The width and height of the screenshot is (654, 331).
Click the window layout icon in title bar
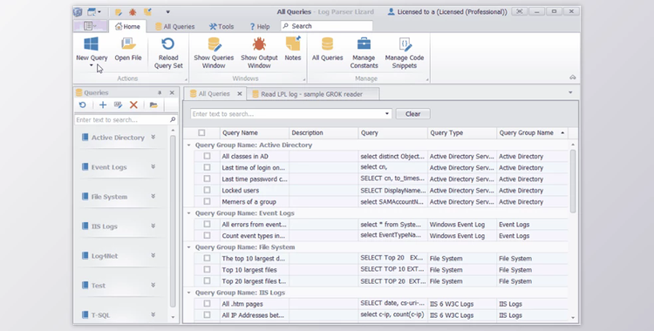coord(92,12)
